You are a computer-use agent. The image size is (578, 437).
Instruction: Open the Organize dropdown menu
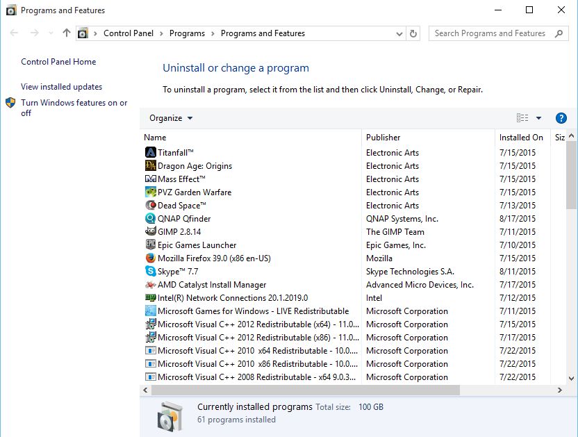170,117
